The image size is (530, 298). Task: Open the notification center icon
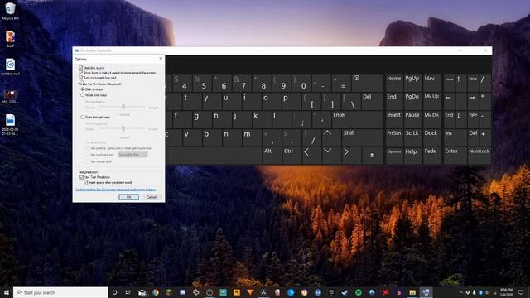[x=521, y=292]
